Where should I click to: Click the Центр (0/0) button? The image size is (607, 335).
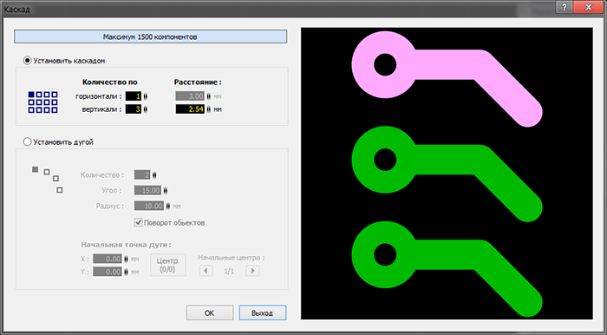click(x=168, y=265)
